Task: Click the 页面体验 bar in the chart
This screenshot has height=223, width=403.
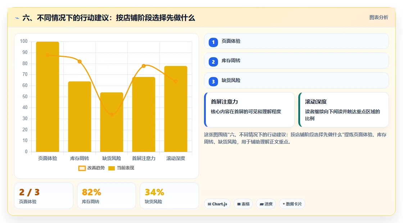Action: point(47,97)
